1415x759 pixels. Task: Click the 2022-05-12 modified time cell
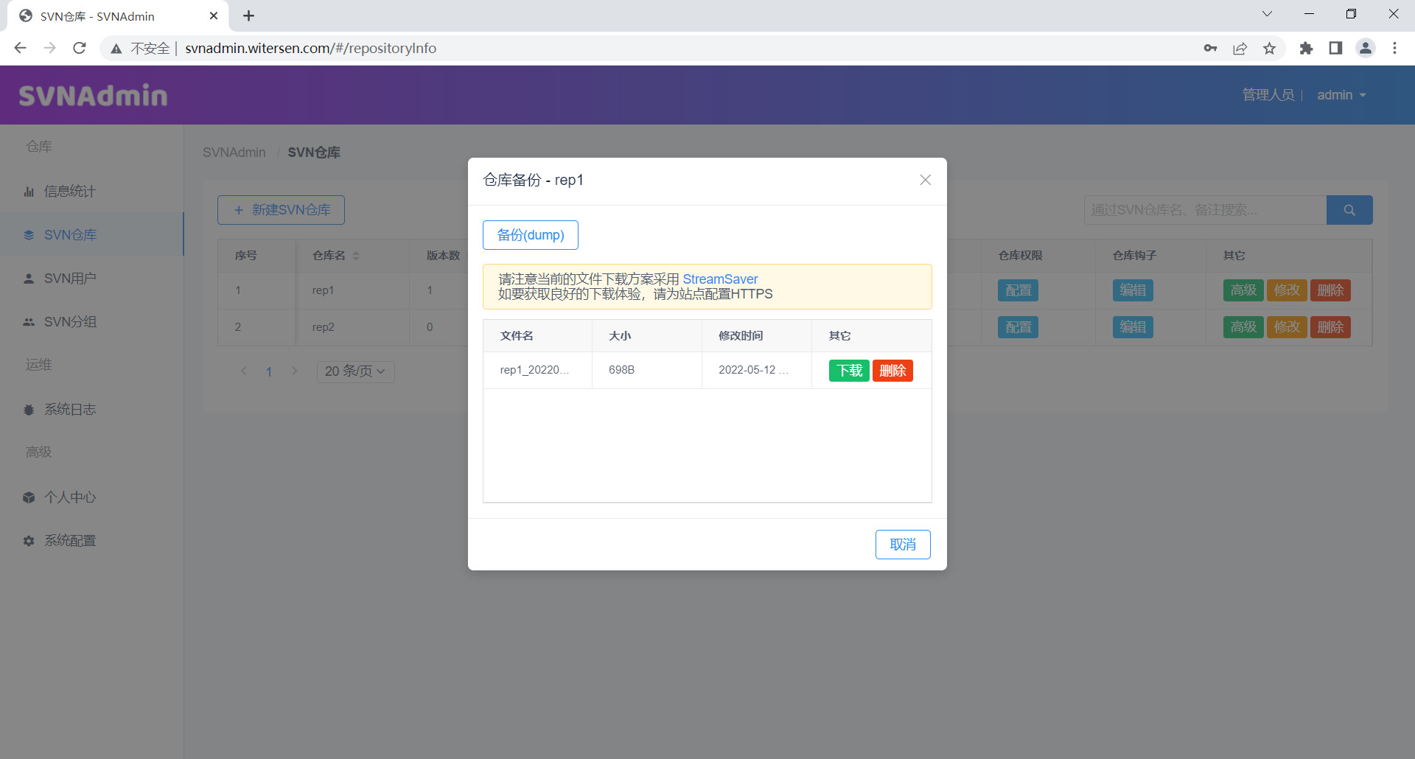pyautogui.click(x=753, y=370)
